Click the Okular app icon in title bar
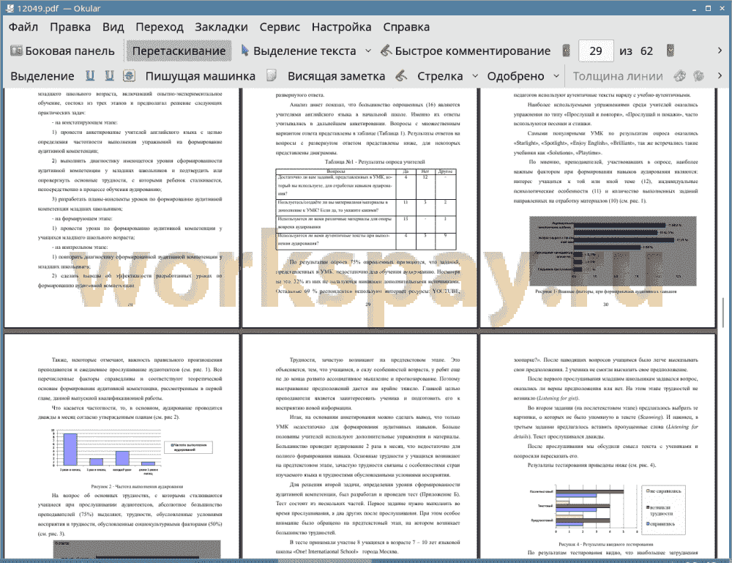Screen dimensions: 732x563 (9, 8)
